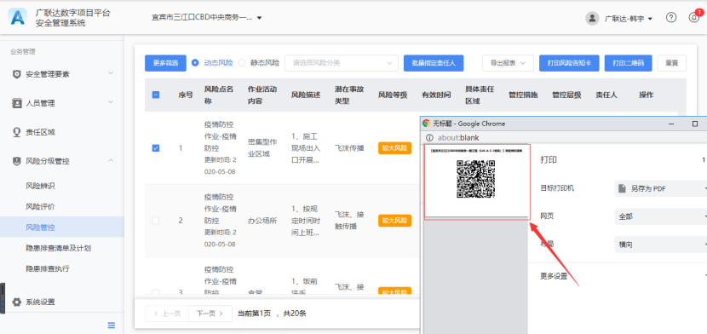Screen dimensions: 707x334
Task: Click the 责任区域 location icon
Action: click(x=17, y=132)
